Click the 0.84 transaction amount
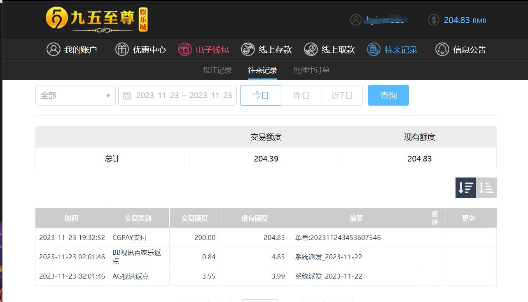The width and height of the screenshot is (528, 302). point(209,257)
